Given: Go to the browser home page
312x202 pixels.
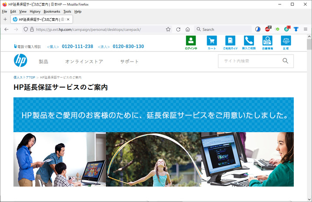Looking at the screenshot, I should click(x=188, y=29).
